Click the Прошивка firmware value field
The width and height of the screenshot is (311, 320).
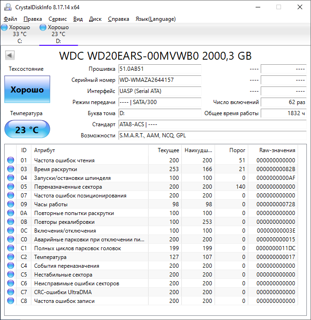[x=159, y=69]
